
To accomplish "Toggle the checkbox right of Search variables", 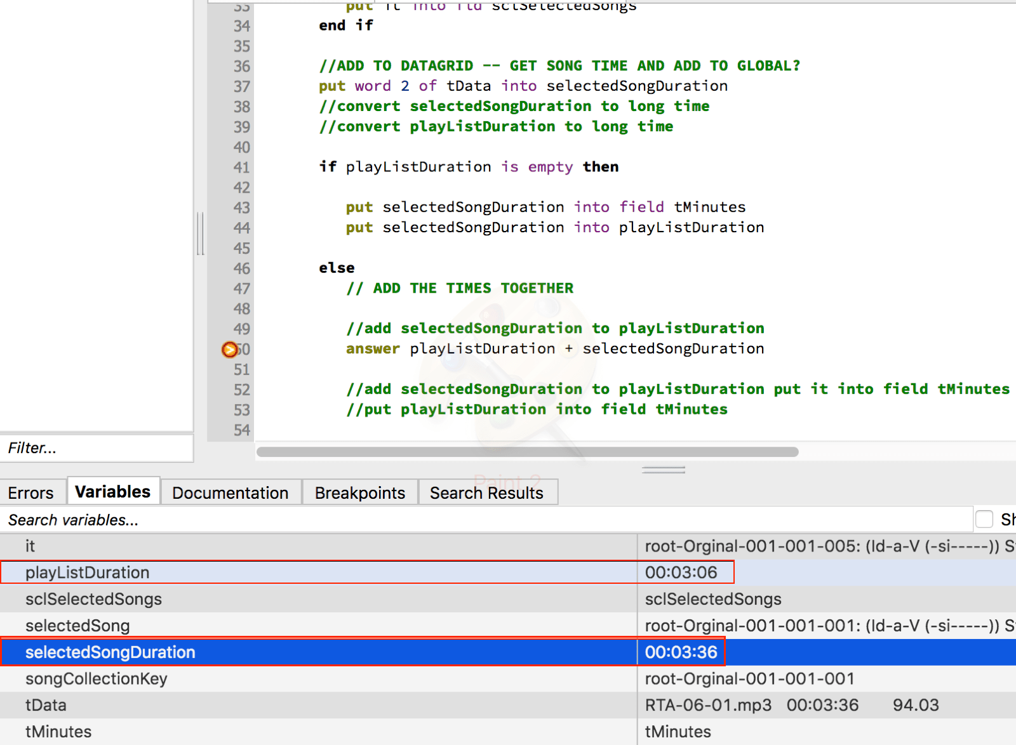I will (x=984, y=519).
